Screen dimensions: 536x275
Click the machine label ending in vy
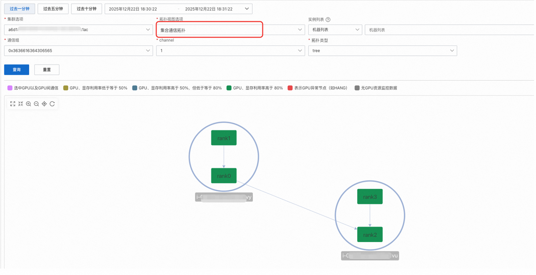point(224,197)
